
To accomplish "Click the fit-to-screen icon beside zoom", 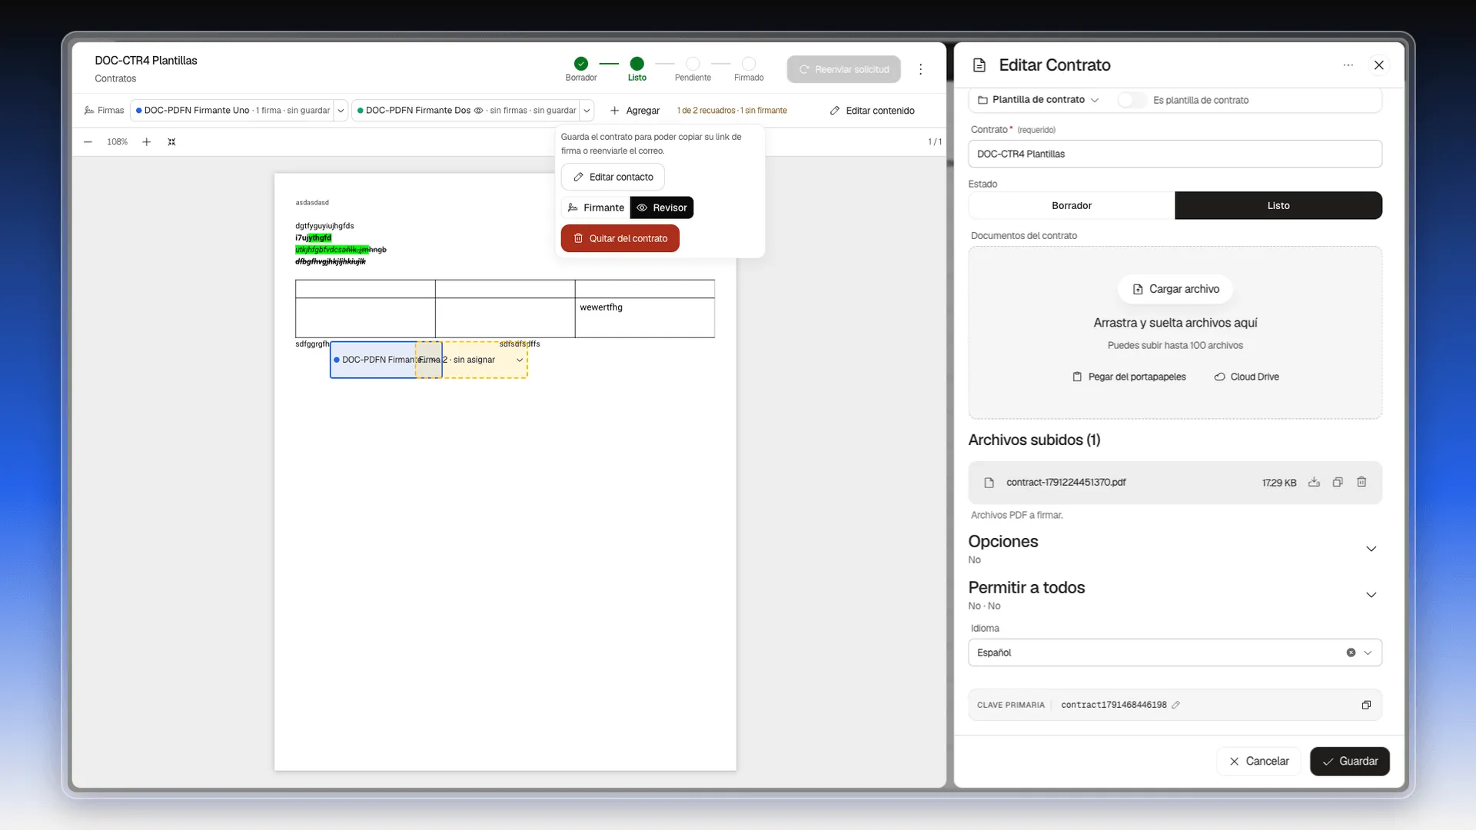I will tap(171, 142).
